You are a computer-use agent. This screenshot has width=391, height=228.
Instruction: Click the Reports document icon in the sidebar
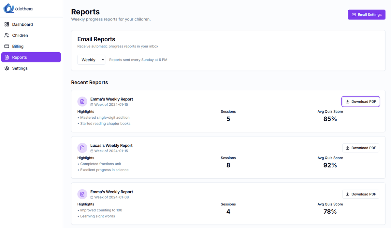[6, 57]
